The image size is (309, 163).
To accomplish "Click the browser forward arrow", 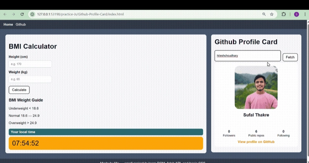I will [14, 14].
